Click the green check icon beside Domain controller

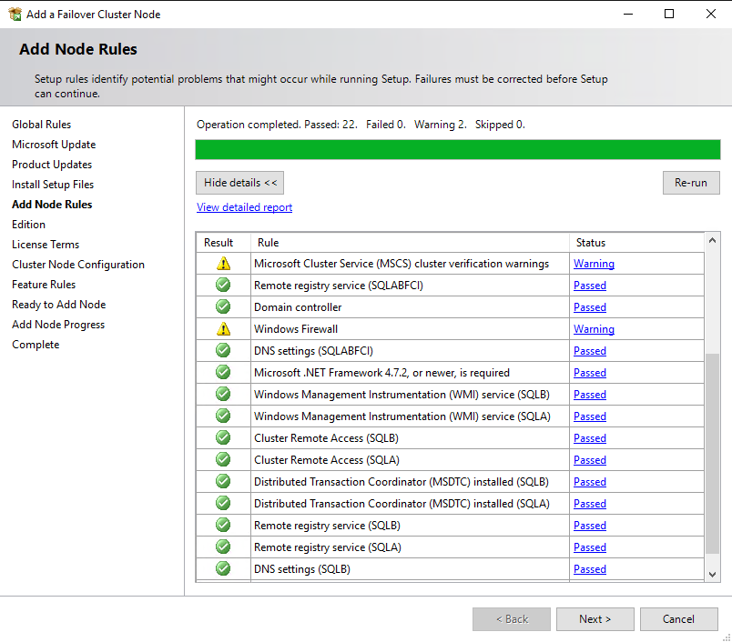pyautogui.click(x=223, y=306)
